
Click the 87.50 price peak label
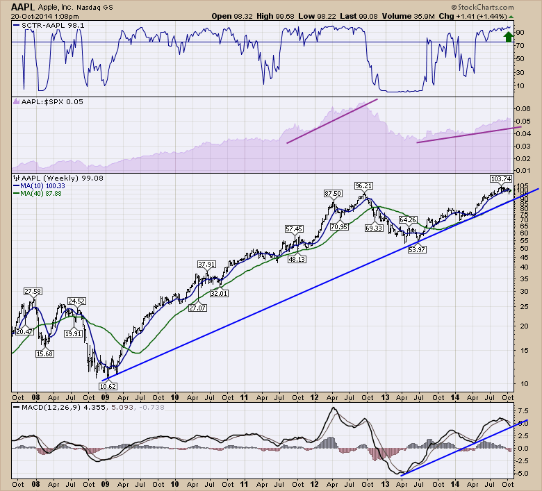333,194
